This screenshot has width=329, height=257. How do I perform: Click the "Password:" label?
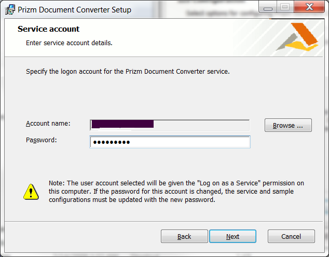coord(42,140)
